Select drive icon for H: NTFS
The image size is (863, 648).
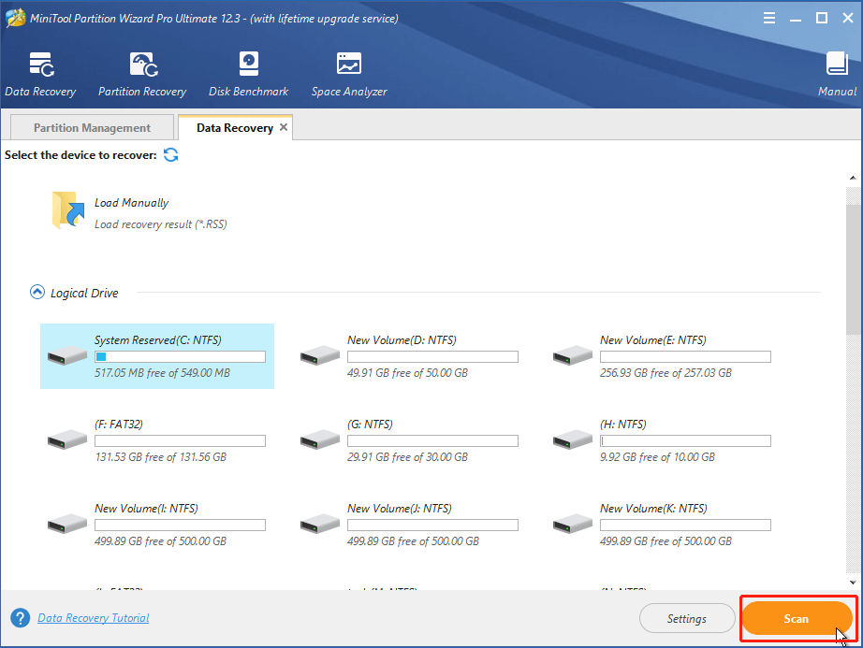(x=573, y=439)
